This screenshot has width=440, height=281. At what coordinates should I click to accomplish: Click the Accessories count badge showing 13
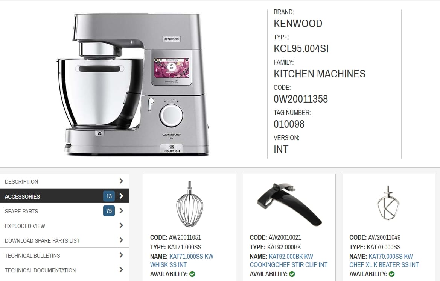[109, 196]
